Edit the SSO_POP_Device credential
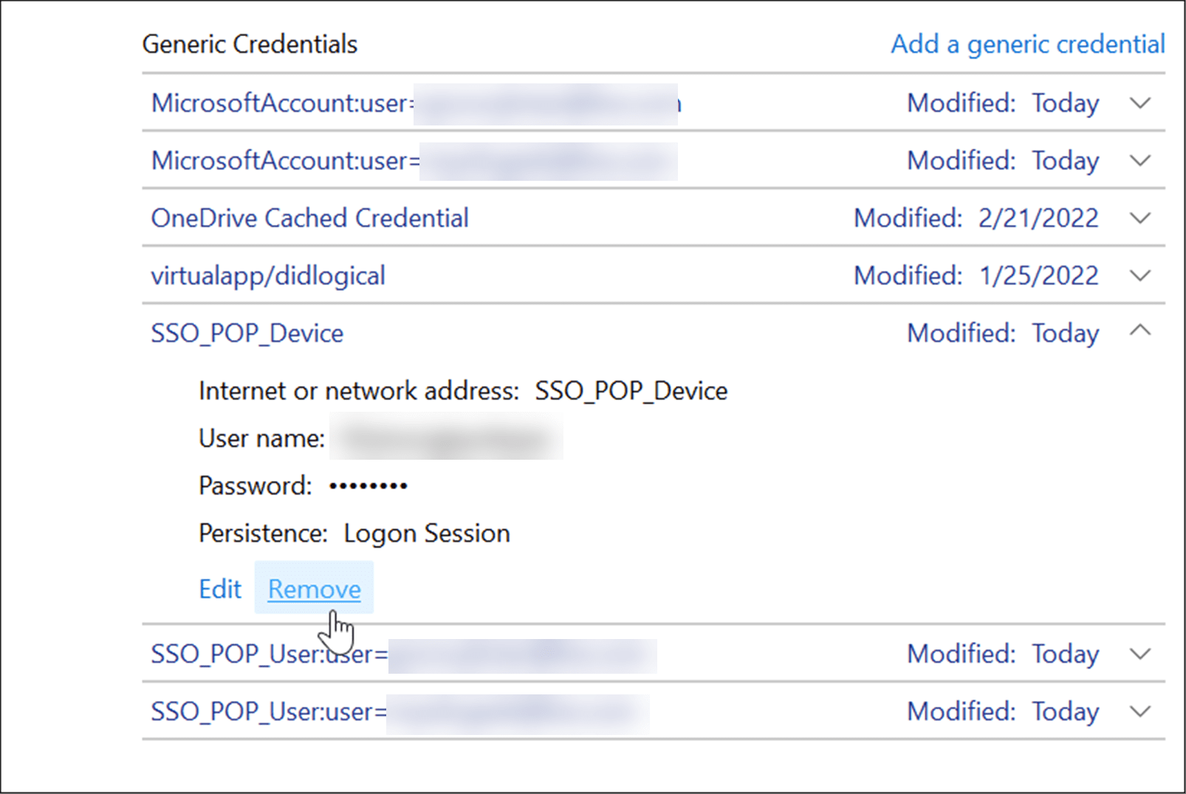 click(x=220, y=589)
